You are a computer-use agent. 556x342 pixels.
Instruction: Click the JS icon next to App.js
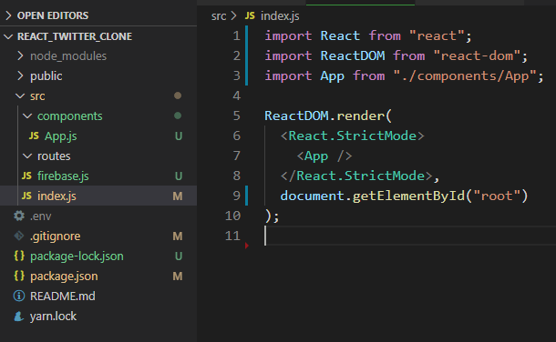tap(34, 136)
